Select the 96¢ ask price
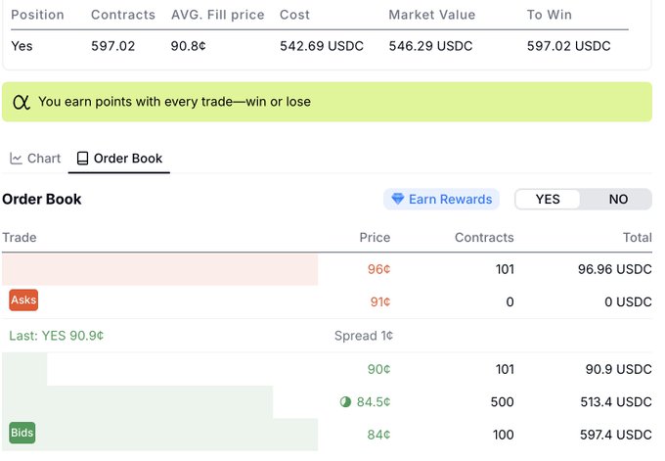Viewport: 665px width, 461px height. 378,269
